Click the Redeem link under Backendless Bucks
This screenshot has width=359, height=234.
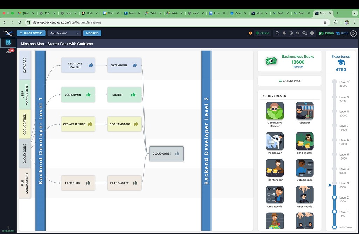298,67
